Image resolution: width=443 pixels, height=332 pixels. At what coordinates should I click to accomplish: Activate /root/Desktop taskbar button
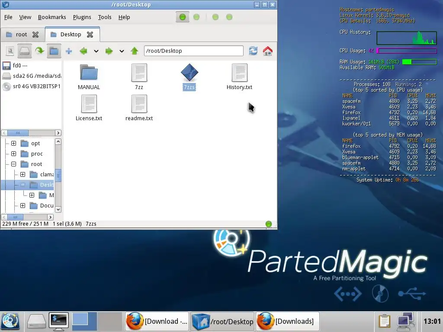click(222, 322)
